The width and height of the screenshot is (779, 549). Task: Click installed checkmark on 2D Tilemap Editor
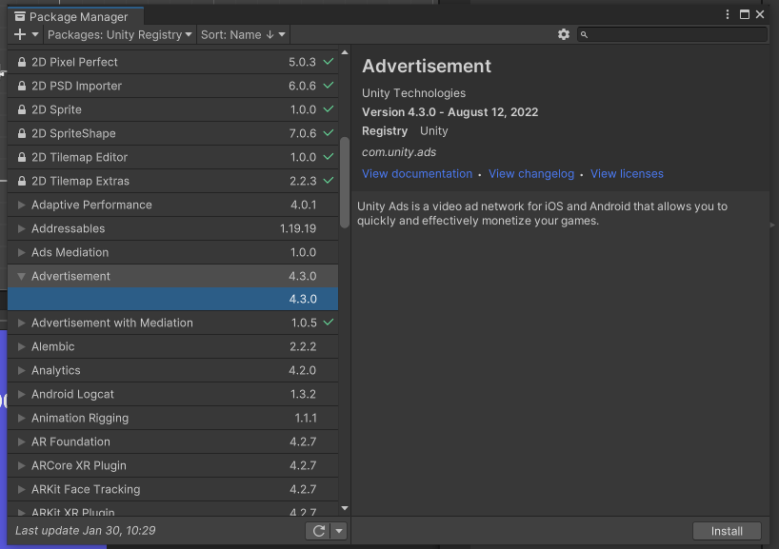tap(329, 157)
